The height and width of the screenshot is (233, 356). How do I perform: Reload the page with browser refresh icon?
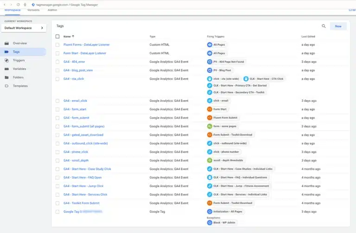[x=18, y=5]
